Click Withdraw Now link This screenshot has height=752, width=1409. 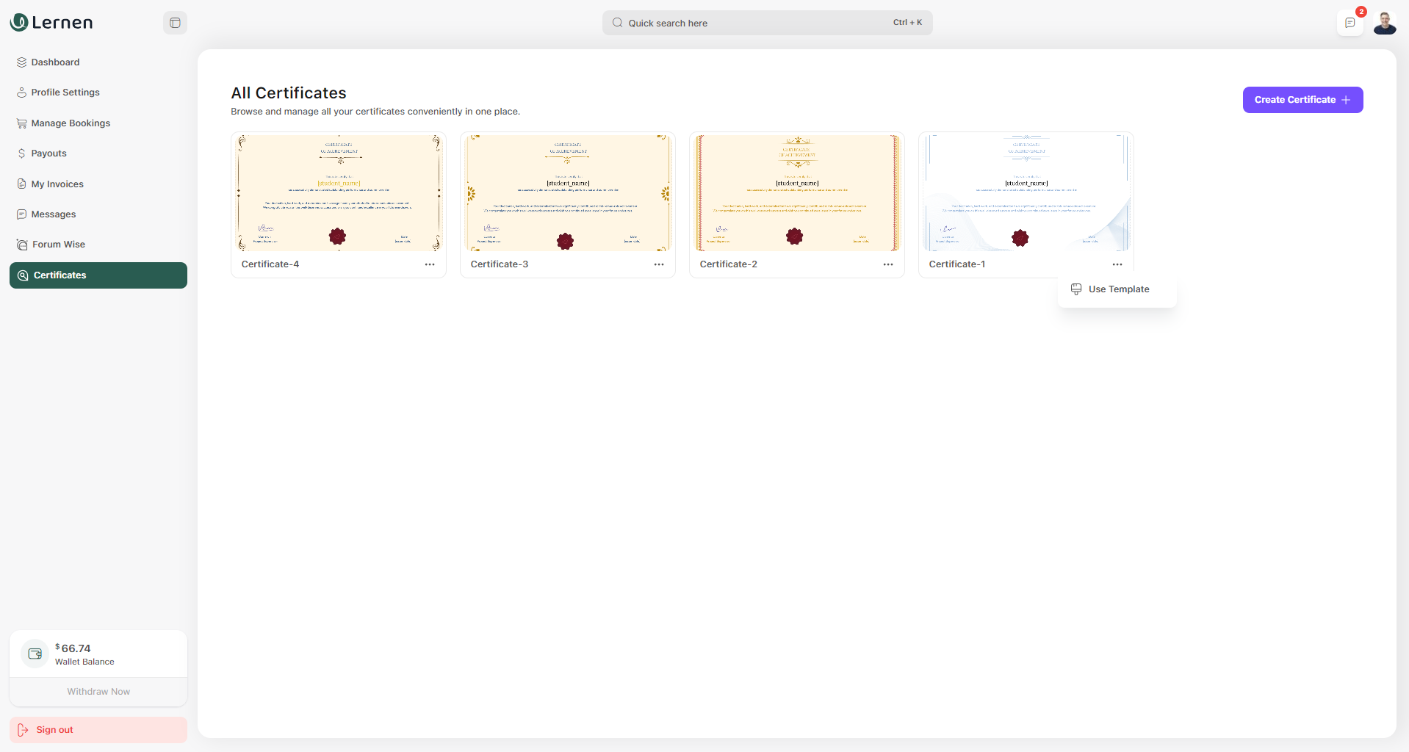pos(98,692)
